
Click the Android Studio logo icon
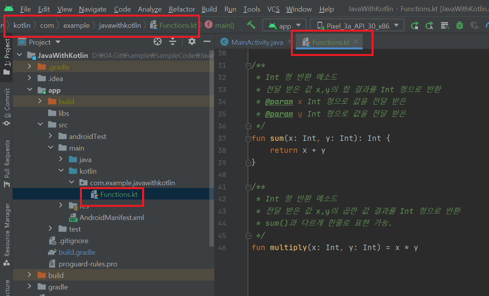pyautogui.click(x=8, y=8)
